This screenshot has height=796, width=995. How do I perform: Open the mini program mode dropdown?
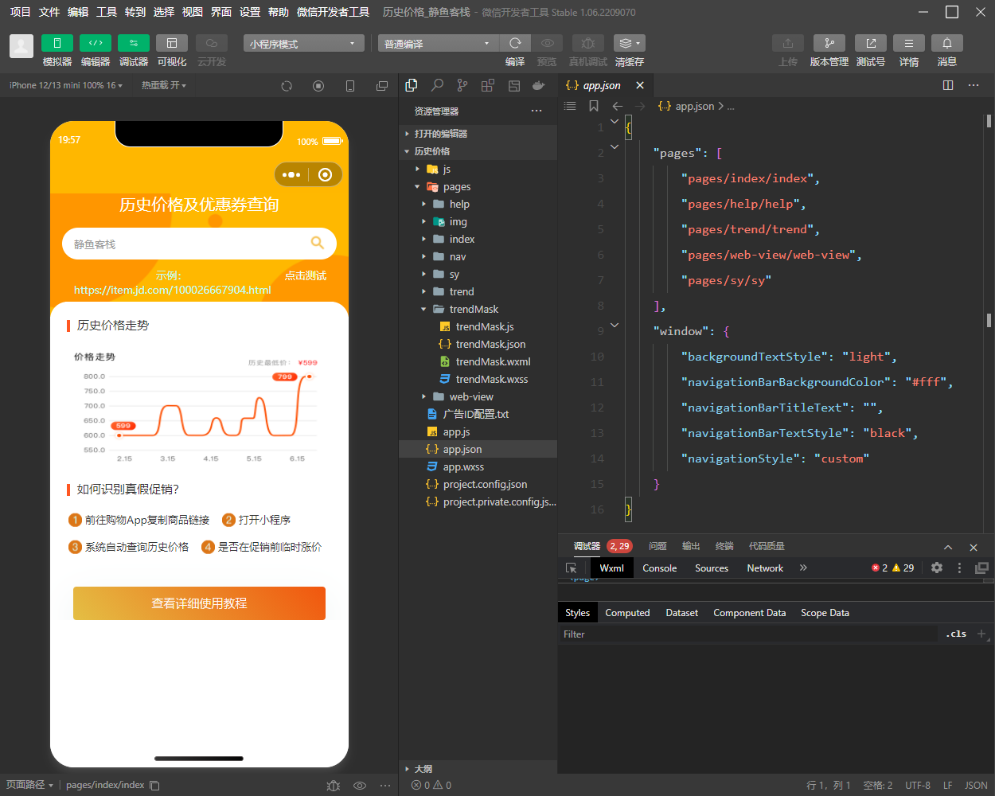point(303,44)
